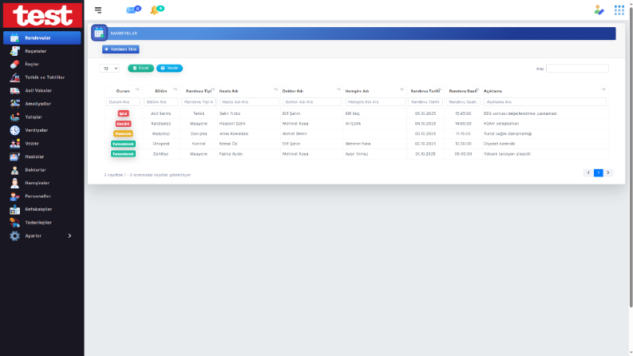
Task: Open the messages envelope icon
Action: 131,10
